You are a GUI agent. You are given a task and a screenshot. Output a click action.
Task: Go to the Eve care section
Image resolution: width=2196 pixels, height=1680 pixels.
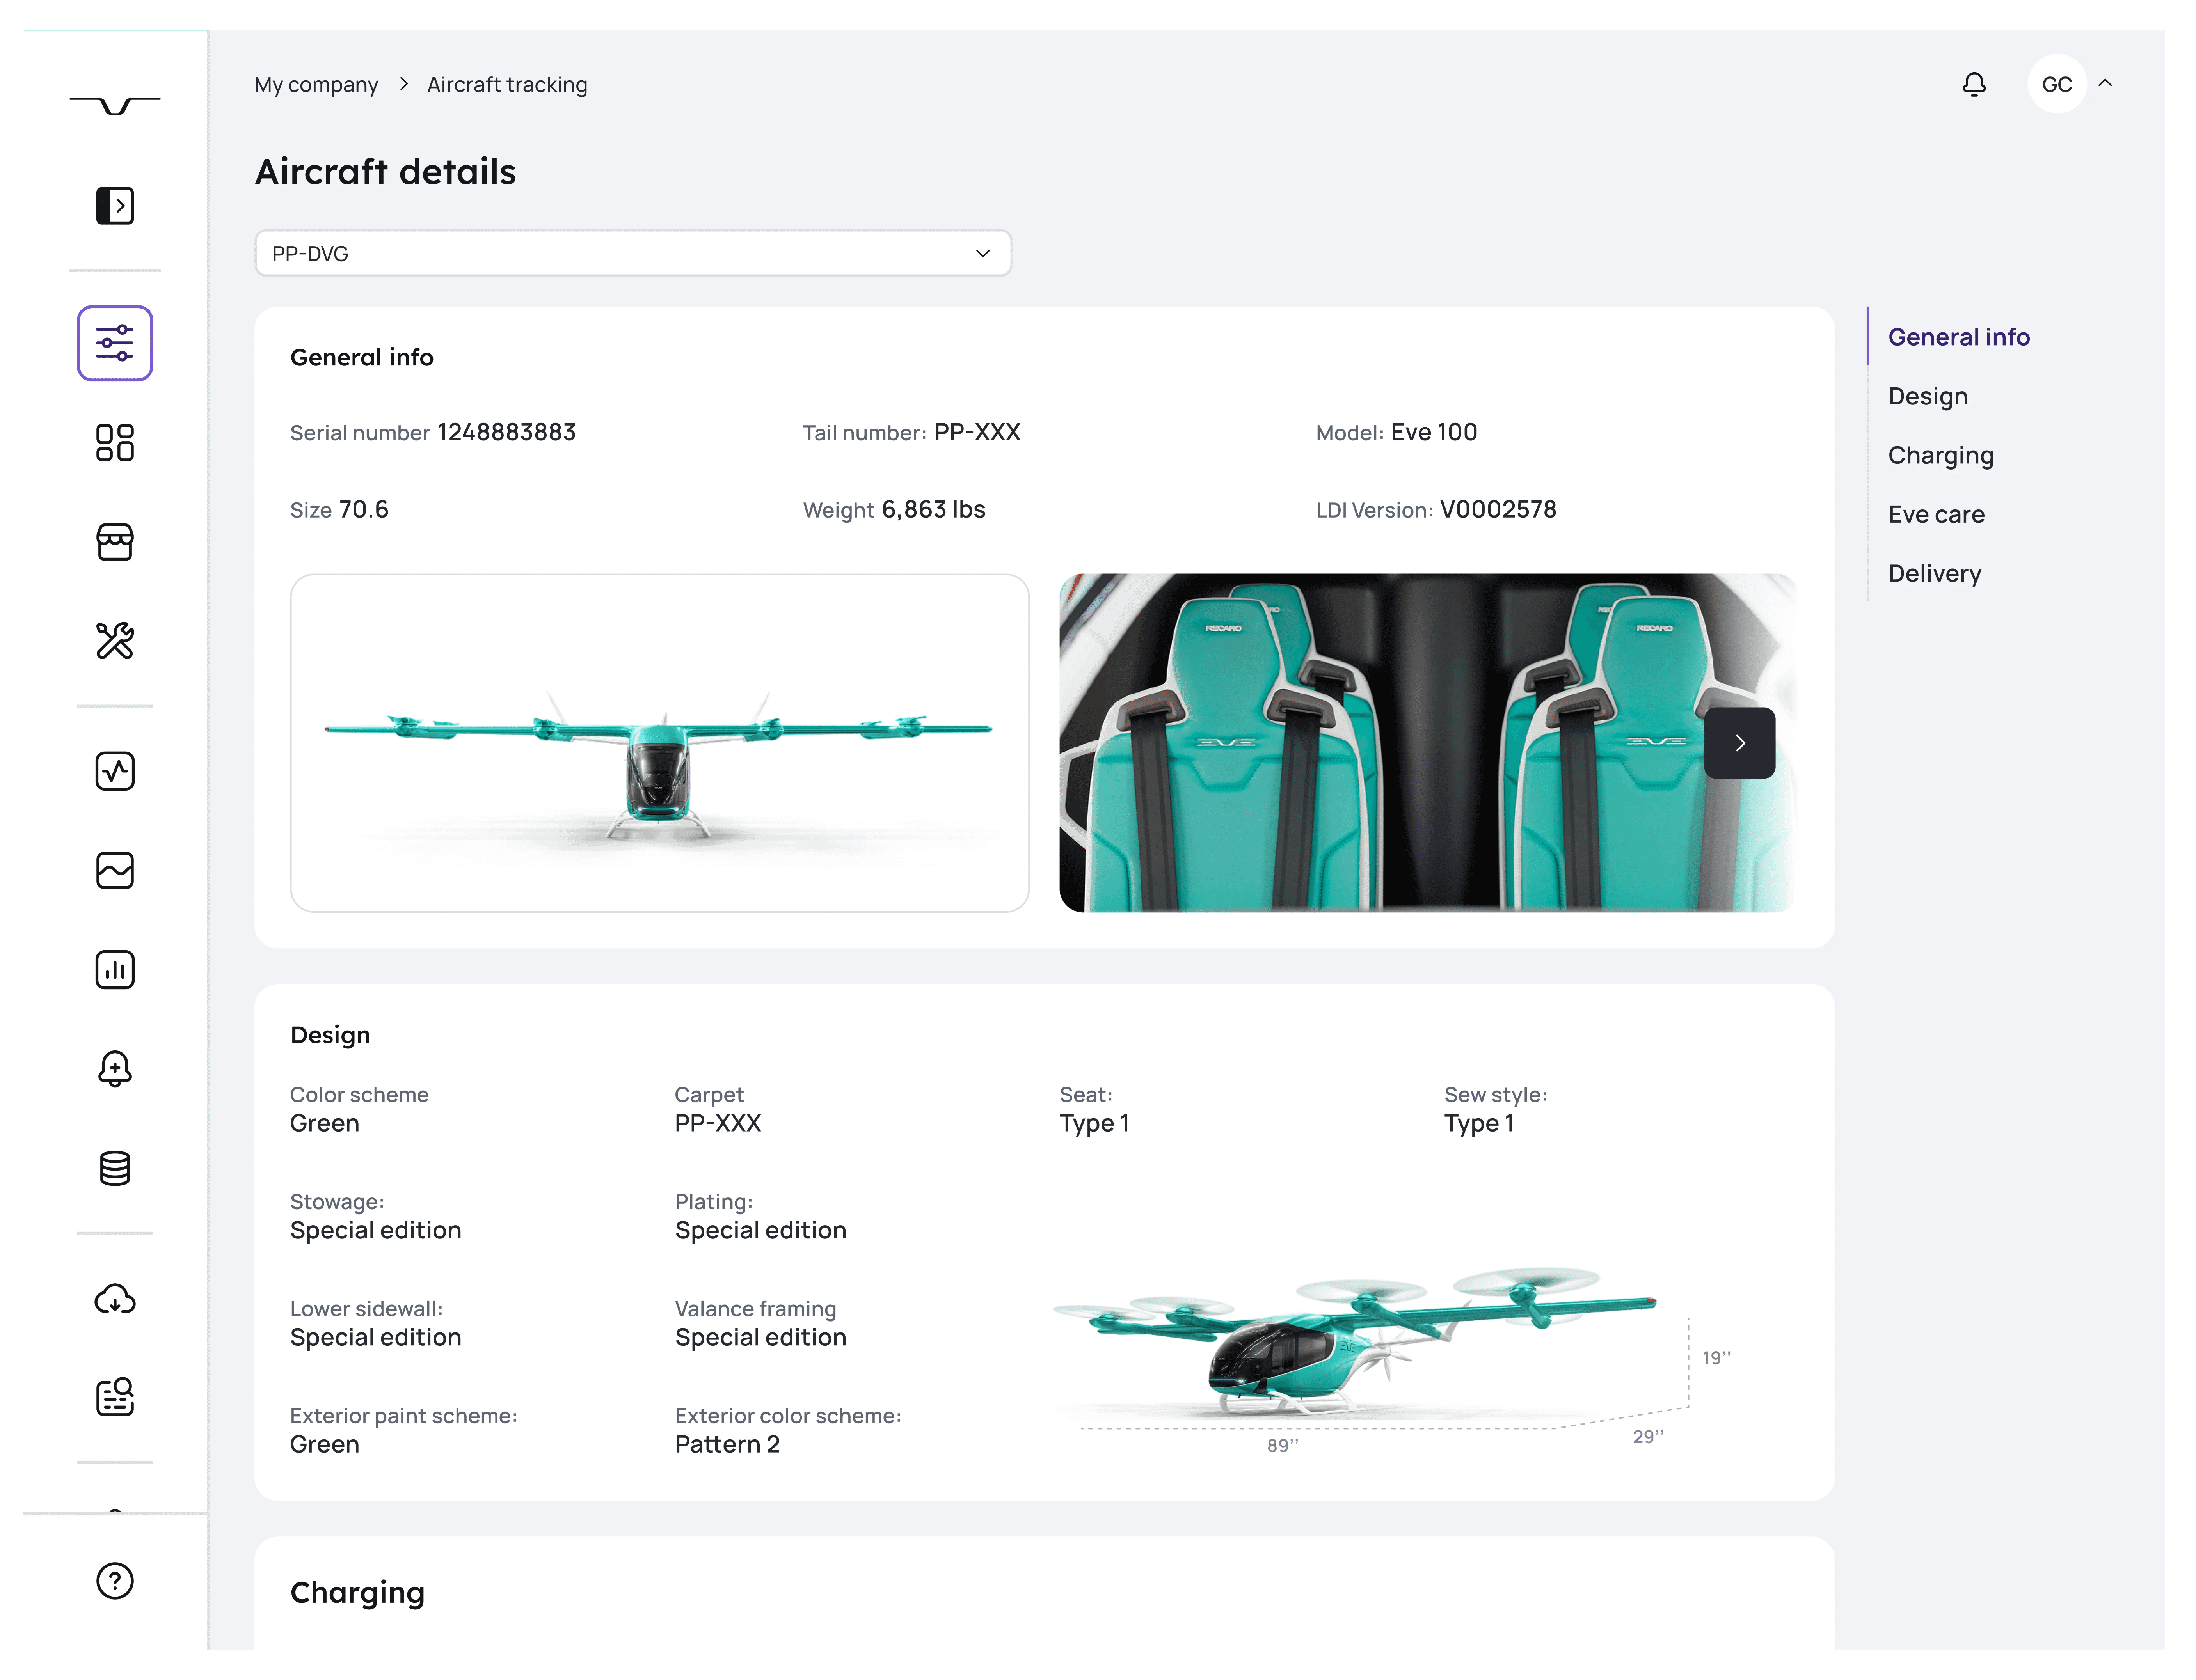point(1935,514)
